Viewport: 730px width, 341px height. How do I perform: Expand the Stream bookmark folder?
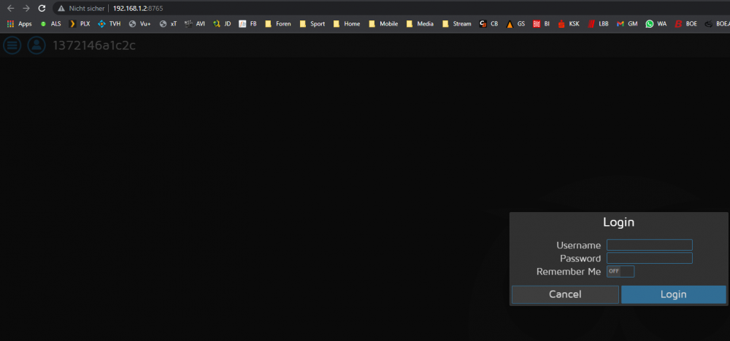[457, 24]
